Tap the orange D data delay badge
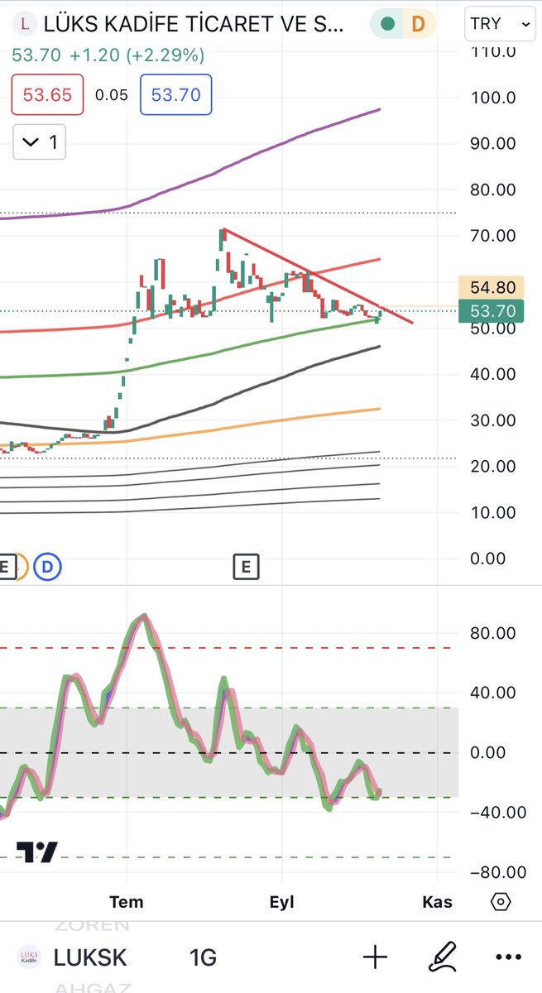 click(x=418, y=24)
